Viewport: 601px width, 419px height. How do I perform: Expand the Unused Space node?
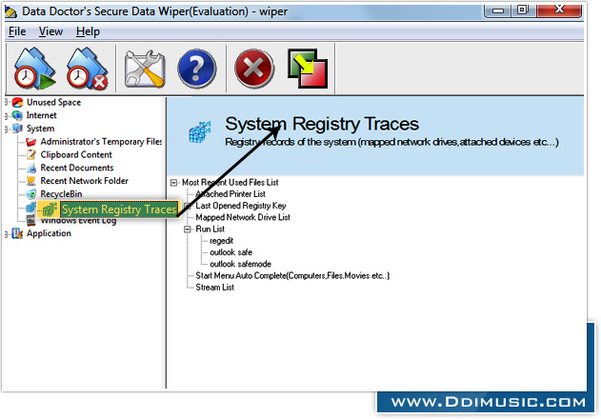pyautogui.click(x=7, y=102)
